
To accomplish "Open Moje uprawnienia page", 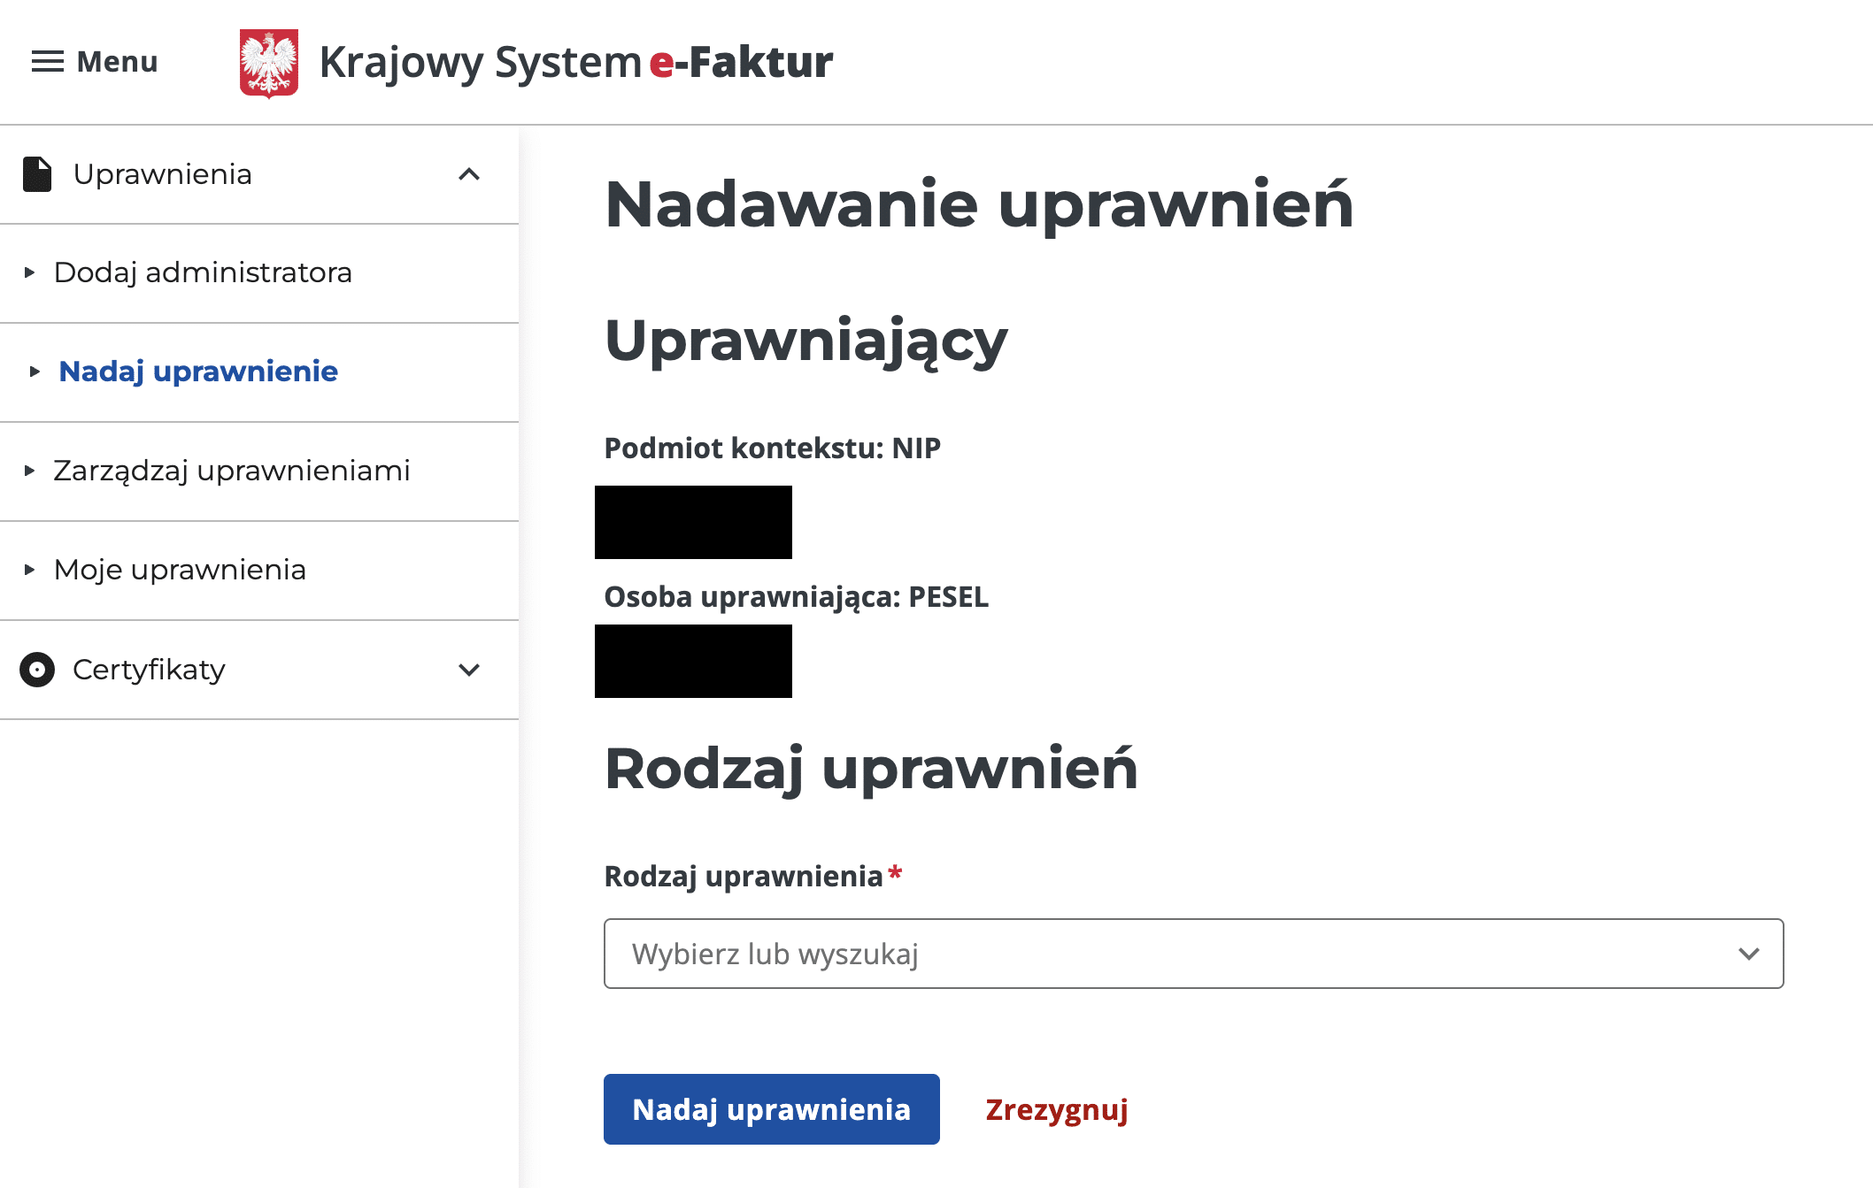I will click(x=180, y=570).
